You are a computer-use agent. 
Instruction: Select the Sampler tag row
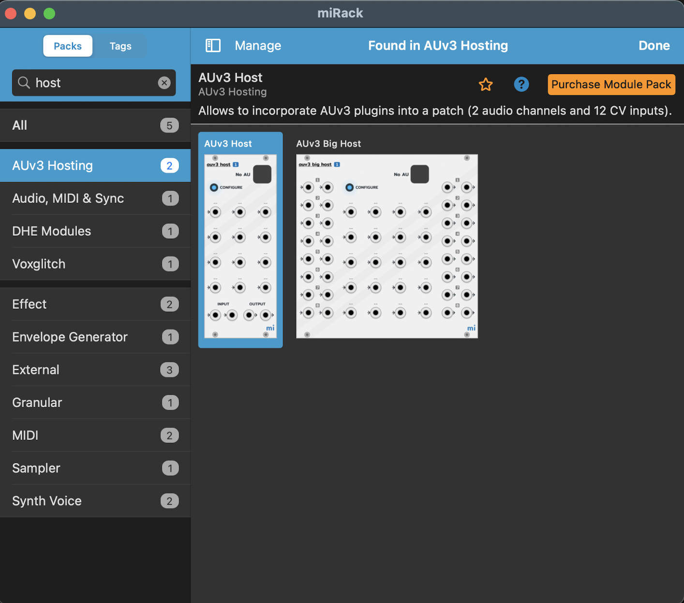pyautogui.click(x=95, y=468)
